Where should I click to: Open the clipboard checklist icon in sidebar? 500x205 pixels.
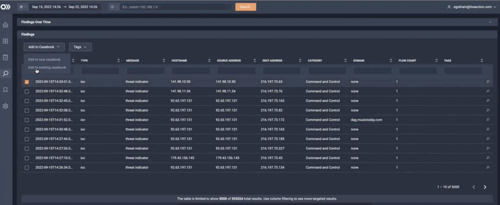(x=5, y=57)
